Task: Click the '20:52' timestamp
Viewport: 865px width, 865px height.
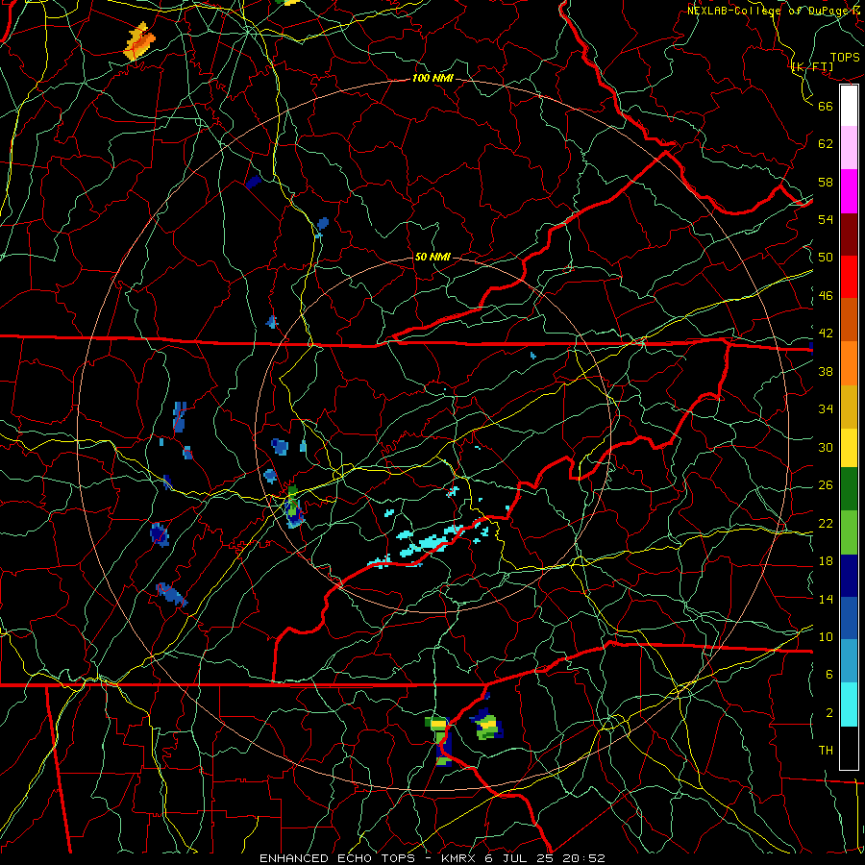Action: [583, 858]
